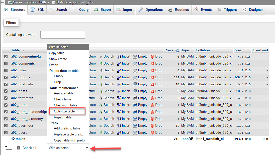Toggle the Check all checkbox
The height and width of the screenshot is (155, 275).
point(18,148)
